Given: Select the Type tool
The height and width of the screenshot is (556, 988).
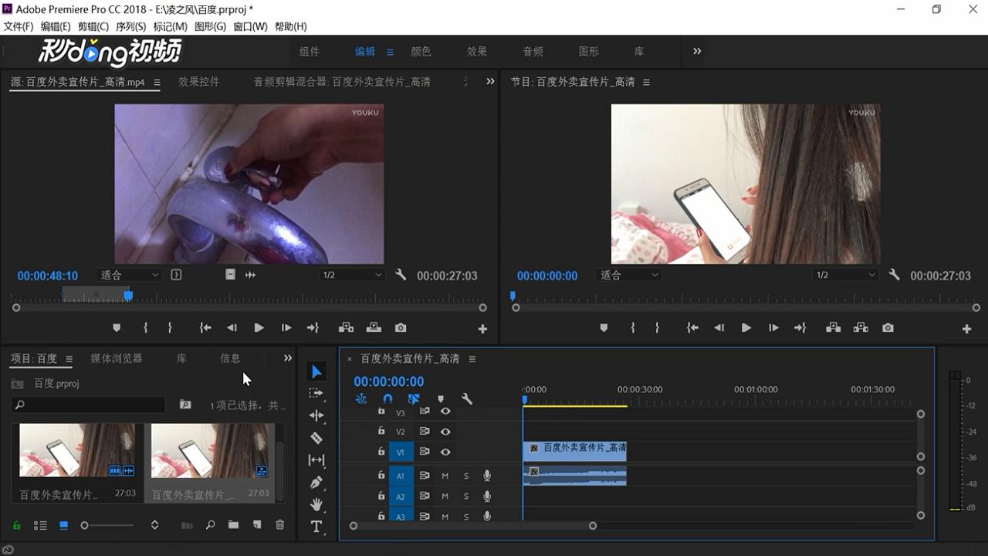Looking at the screenshot, I should click(316, 527).
